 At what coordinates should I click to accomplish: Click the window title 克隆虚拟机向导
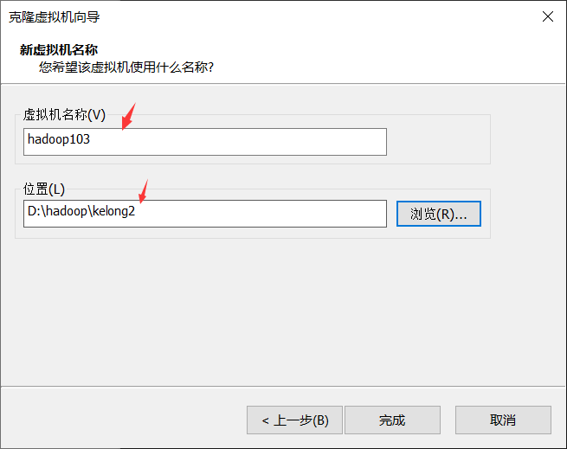[x=55, y=17]
